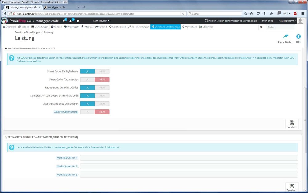Bookmark this page with the star icon

(246, 14)
